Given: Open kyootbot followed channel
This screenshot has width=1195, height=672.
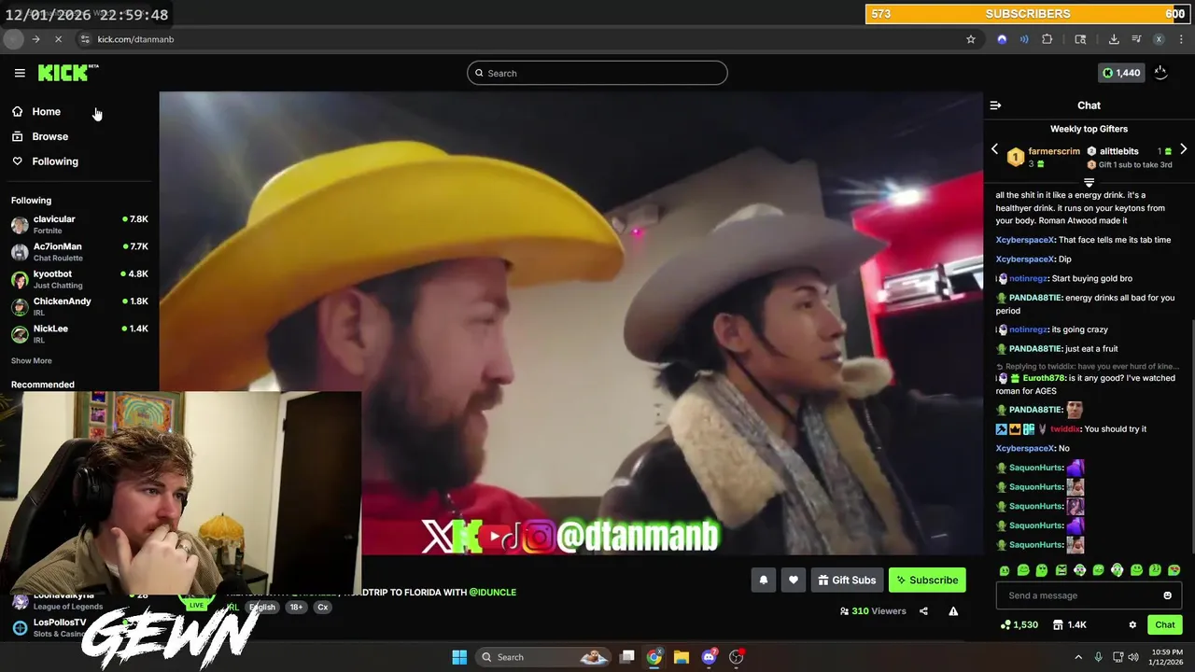Looking at the screenshot, I should [79, 279].
